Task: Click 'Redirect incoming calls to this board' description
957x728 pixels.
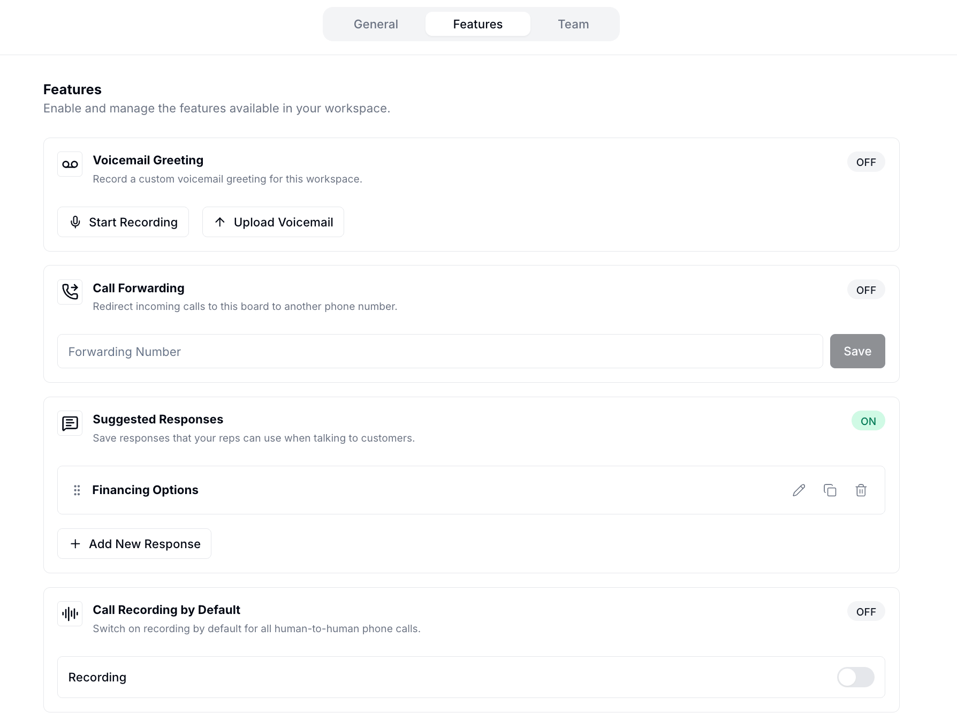Action: (x=245, y=306)
